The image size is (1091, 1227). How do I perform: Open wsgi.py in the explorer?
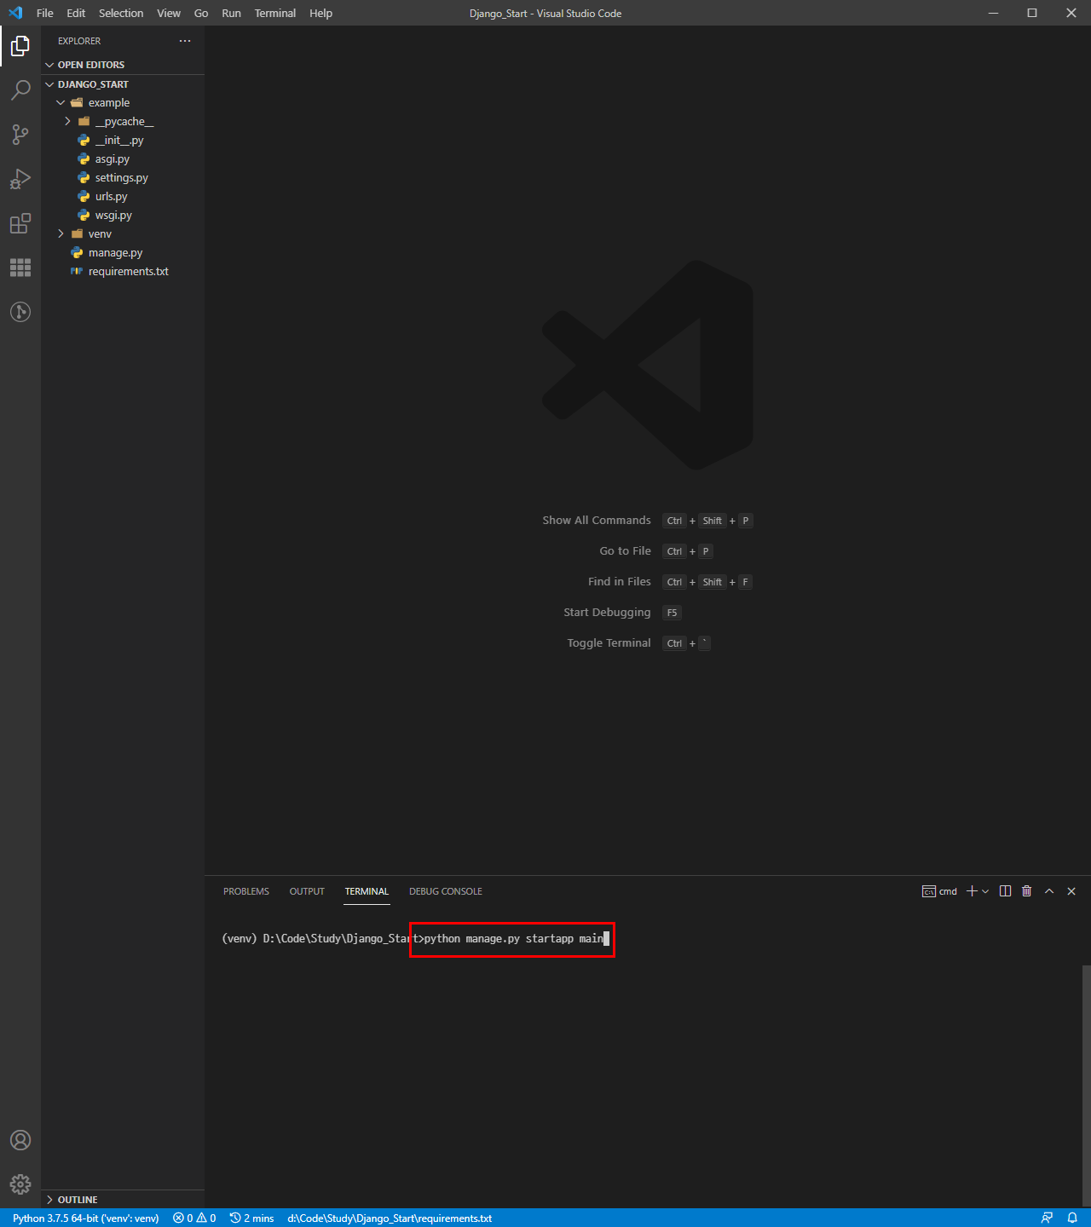click(x=113, y=216)
